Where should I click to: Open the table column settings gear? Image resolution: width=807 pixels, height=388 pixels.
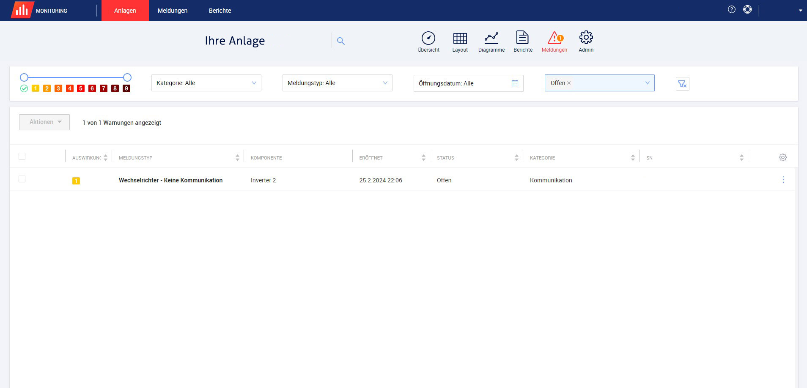[x=783, y=157]
